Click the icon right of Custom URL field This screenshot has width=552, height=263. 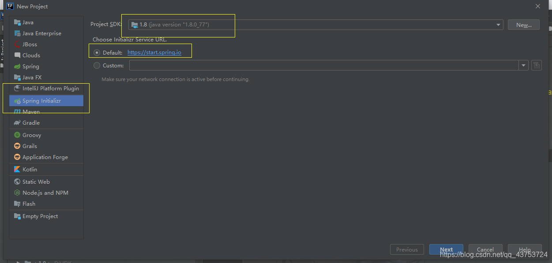(x=537, y=66)
